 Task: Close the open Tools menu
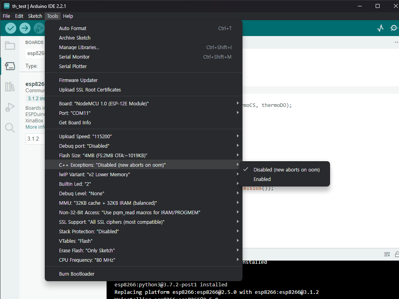pos(52,16)
